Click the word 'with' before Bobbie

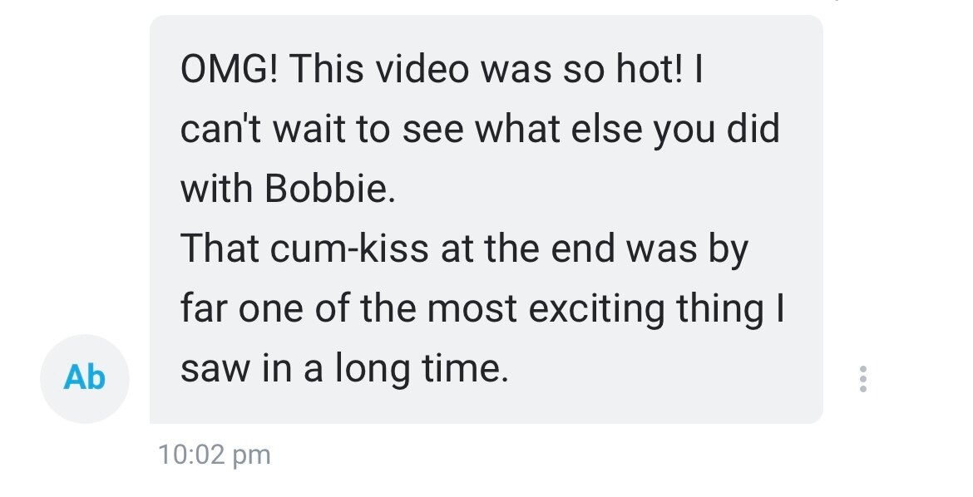click(x=217, y=189)
